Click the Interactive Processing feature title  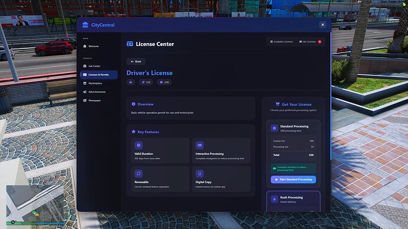[209, 153]
